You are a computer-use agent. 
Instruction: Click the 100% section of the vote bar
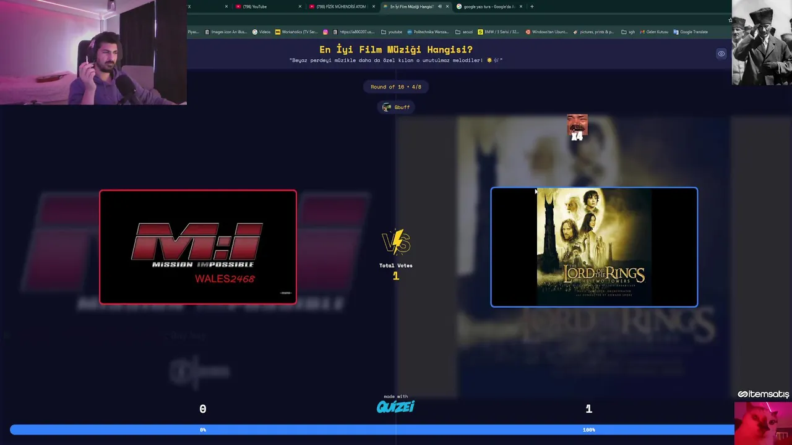pyautogui.click(x=588, y=430)
